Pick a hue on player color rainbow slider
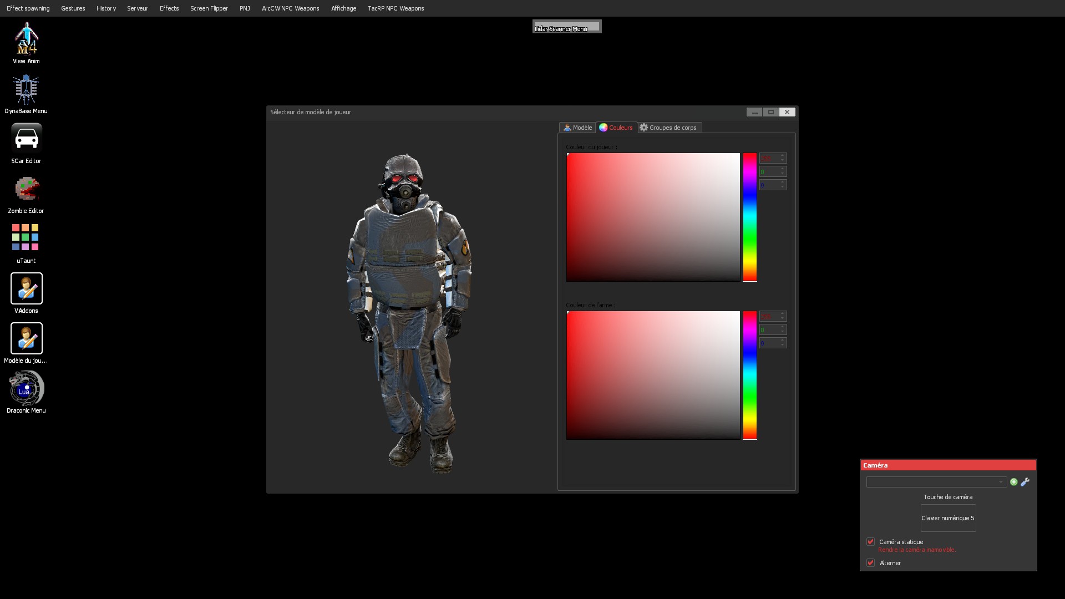Viewport: 1065px width, 599px height. click(750, 217)
